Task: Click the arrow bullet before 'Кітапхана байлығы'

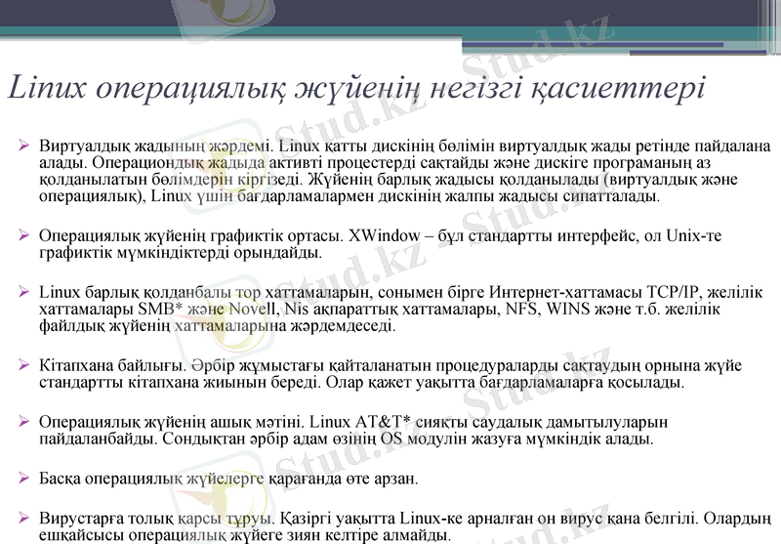Action: 23,364
